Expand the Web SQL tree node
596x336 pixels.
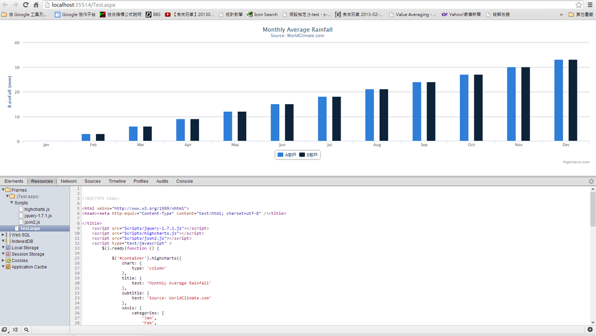click(3, 235)
